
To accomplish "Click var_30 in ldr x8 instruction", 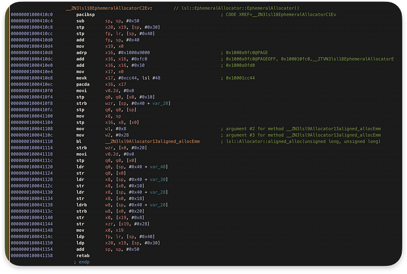I will [158, 179].
